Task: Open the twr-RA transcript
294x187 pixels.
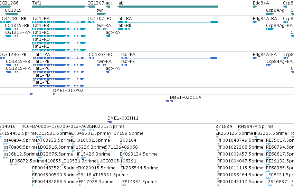Action: click(x=104, y=26)
